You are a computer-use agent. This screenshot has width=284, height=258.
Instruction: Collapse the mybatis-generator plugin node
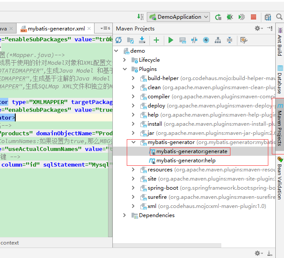(x=133, y=142)
